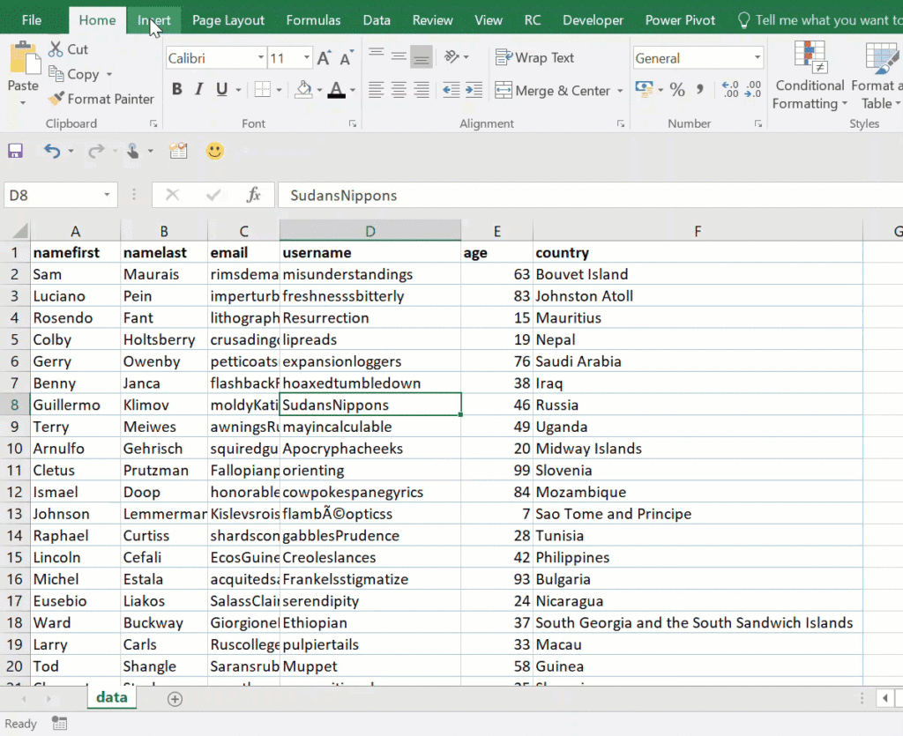Switch to the Page Layout ribbon tab
The height and width of the screenshot is (736, 903).
coord(228,19)
